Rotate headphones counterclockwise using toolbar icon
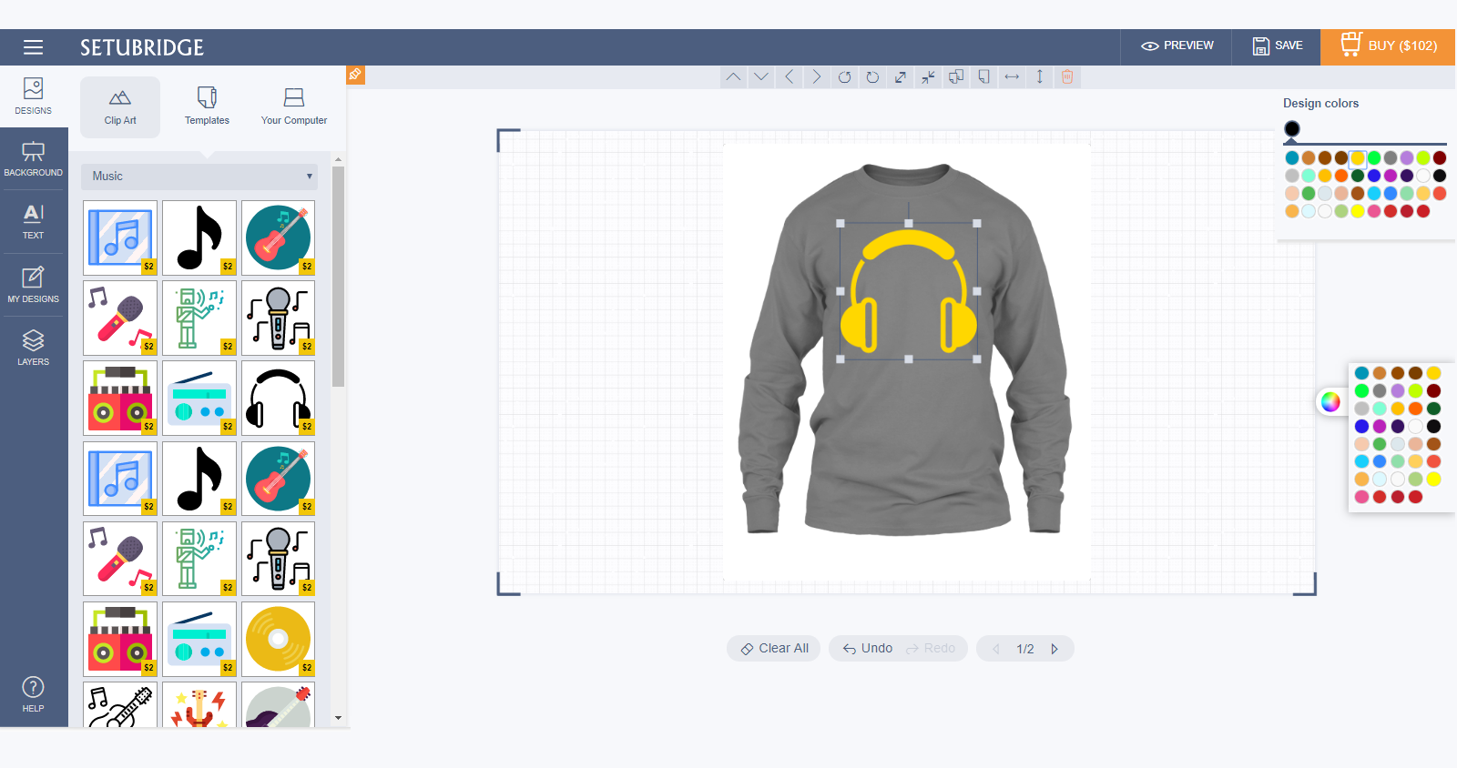This screenshot has height=768, width=1457. (844, 77)
